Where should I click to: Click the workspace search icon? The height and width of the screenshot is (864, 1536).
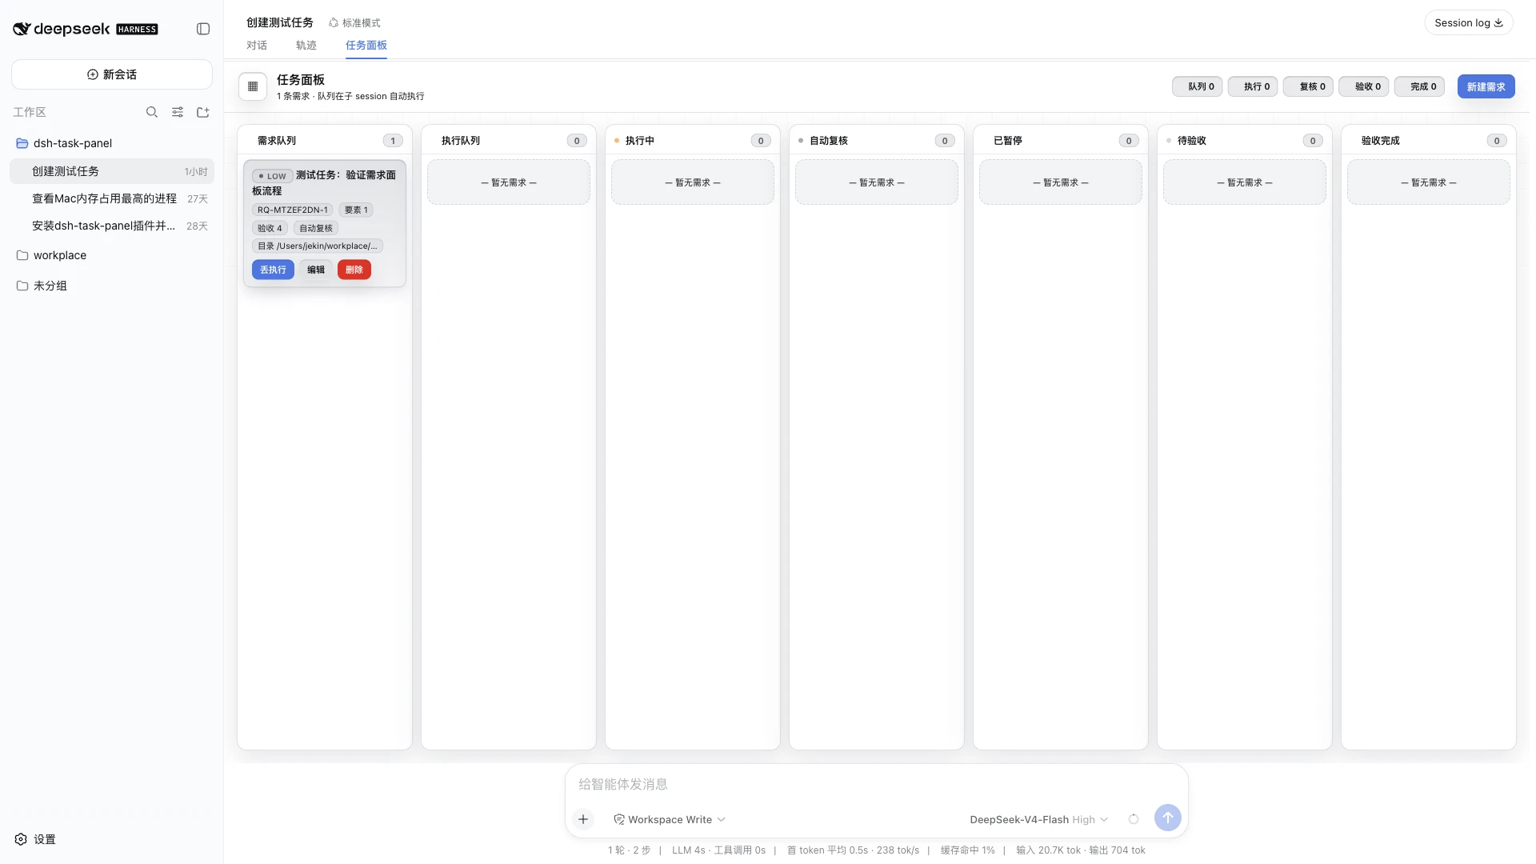[x=152, y=112]
